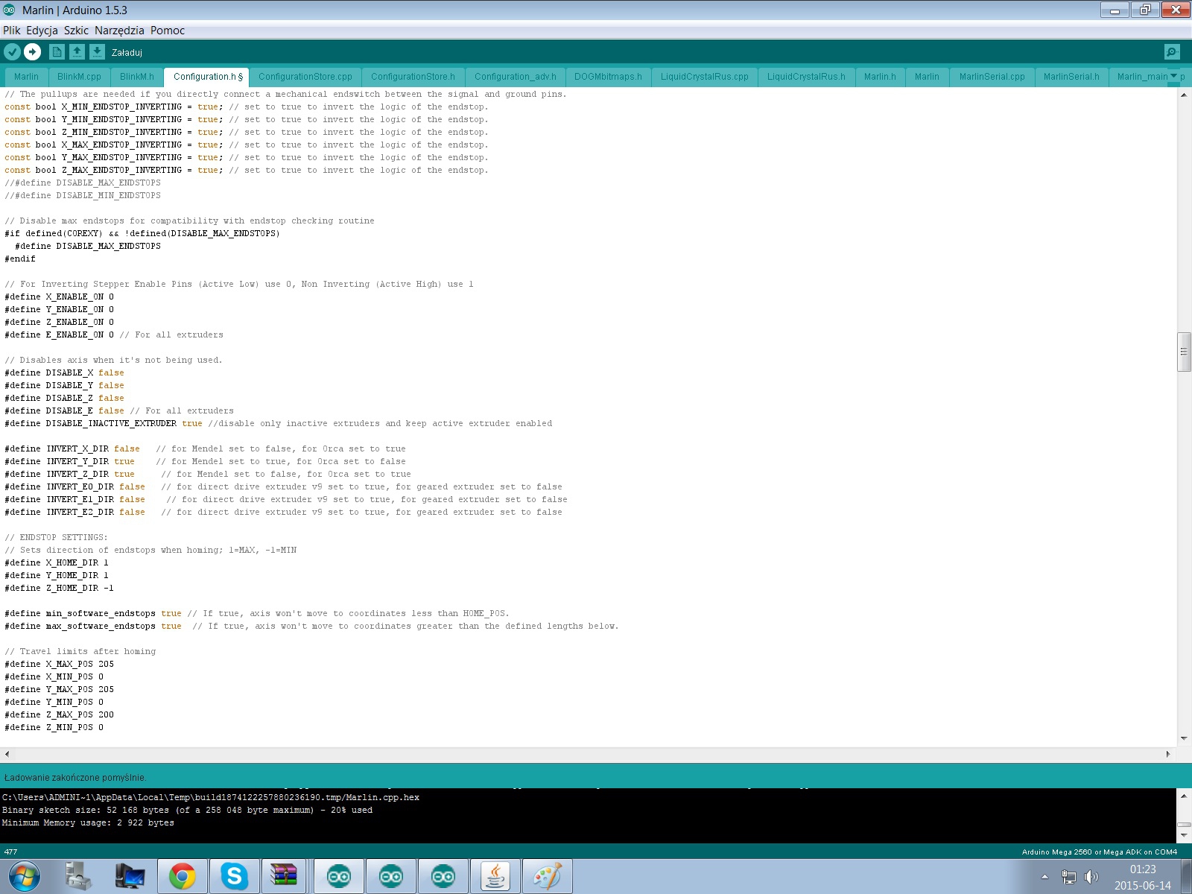The height and width of the screenshot is (894, 1192).
Task: Click the board info Arduino Mega 2560 text
Action: [x=1100, y=852]
